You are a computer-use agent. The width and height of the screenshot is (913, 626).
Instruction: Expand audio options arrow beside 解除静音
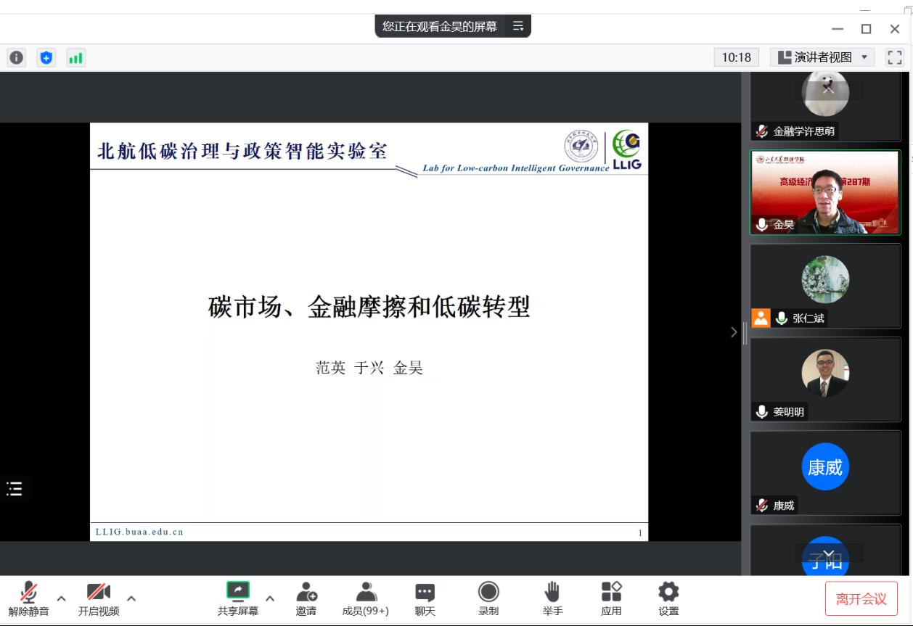tap(61, 598)
